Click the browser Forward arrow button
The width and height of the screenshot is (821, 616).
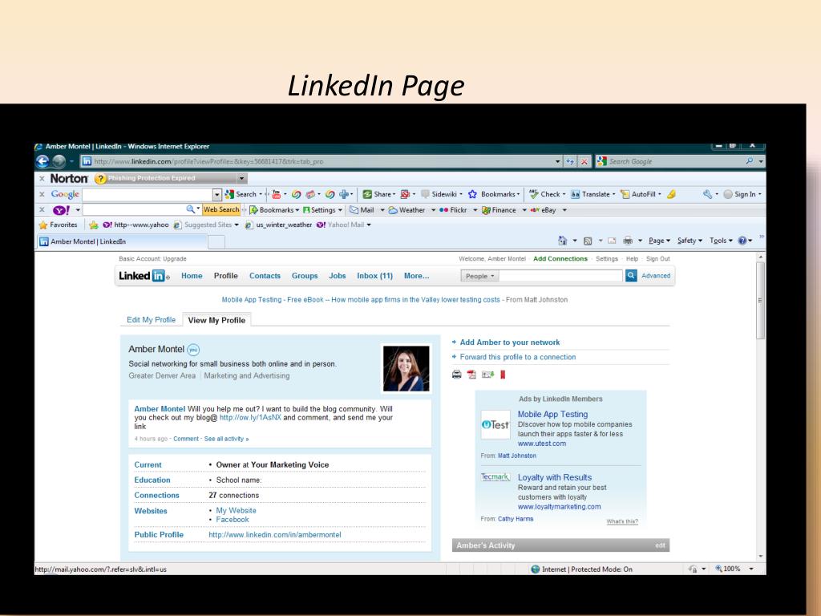coord(59,161)
